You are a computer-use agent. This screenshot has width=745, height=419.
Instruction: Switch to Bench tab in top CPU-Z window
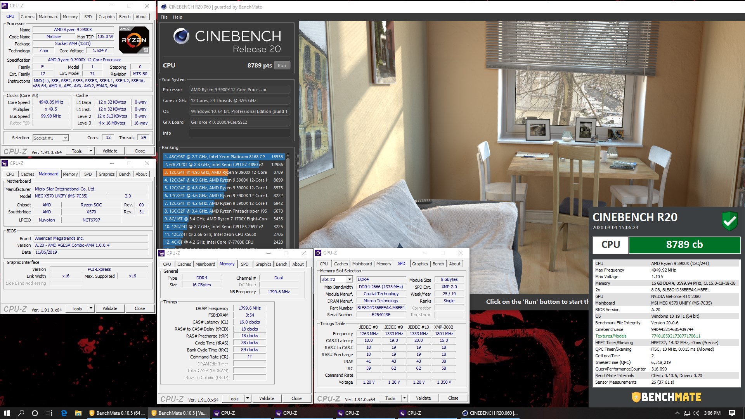(x=125, y=17)
